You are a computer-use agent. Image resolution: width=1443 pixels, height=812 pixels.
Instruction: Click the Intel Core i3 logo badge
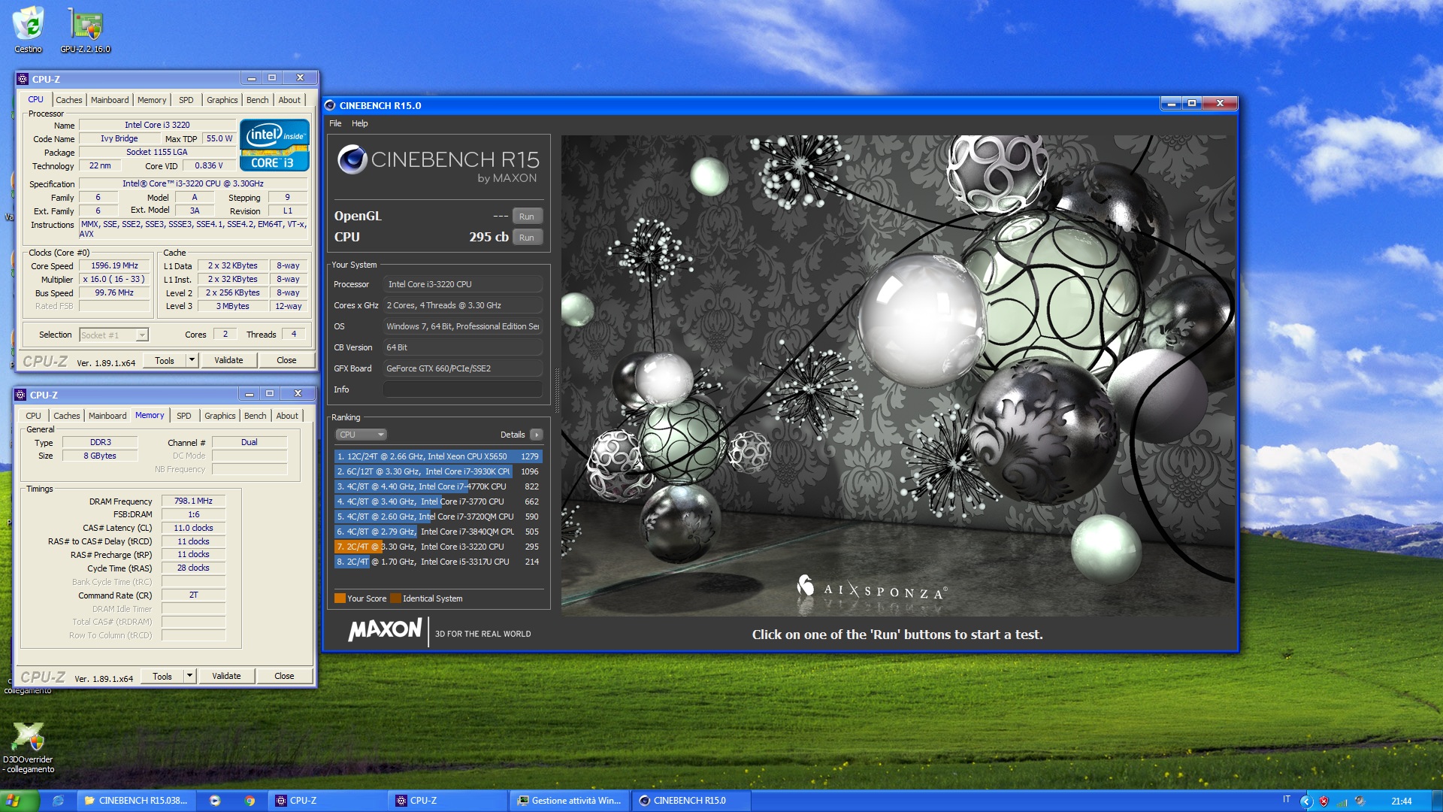click(274, 144)
